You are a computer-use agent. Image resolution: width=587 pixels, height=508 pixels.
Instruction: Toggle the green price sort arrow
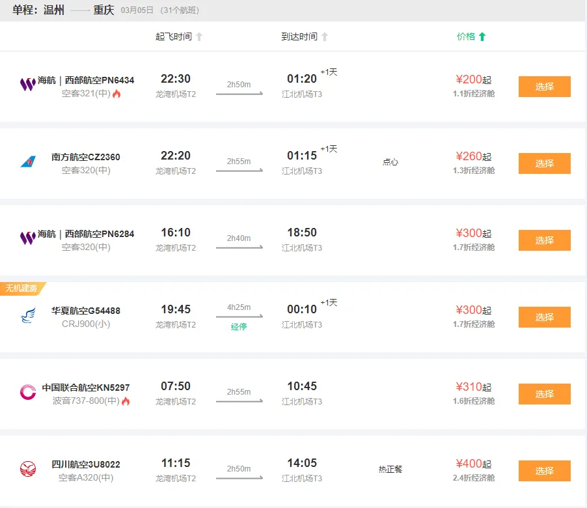482,37
